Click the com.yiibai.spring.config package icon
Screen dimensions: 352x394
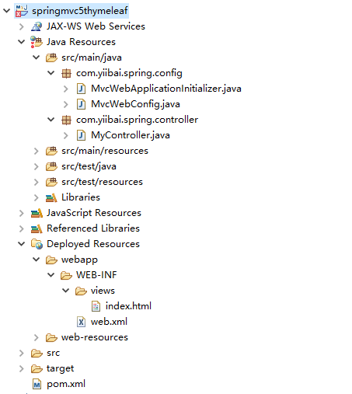point(66,73)
